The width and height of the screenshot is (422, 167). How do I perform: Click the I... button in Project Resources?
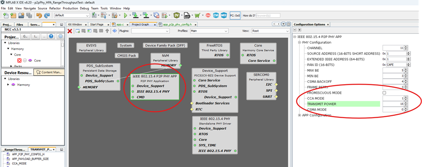pyautogui.click(x=36, y=36)
